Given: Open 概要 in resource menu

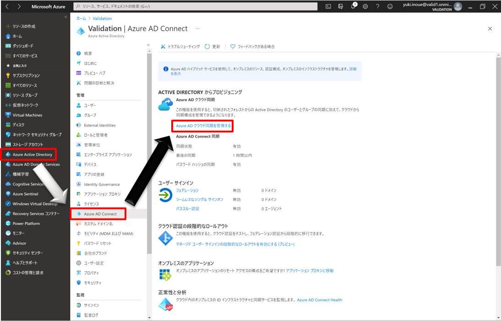Looking at the screenshot, I should pos(84,53).
